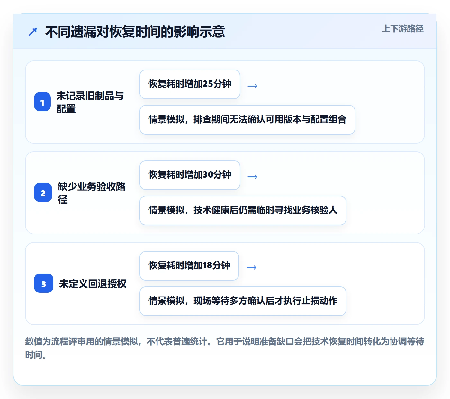
Task: Click the footnote starting with 数值为流程评审用的情景模拟
Action: [x=225, y=348]
